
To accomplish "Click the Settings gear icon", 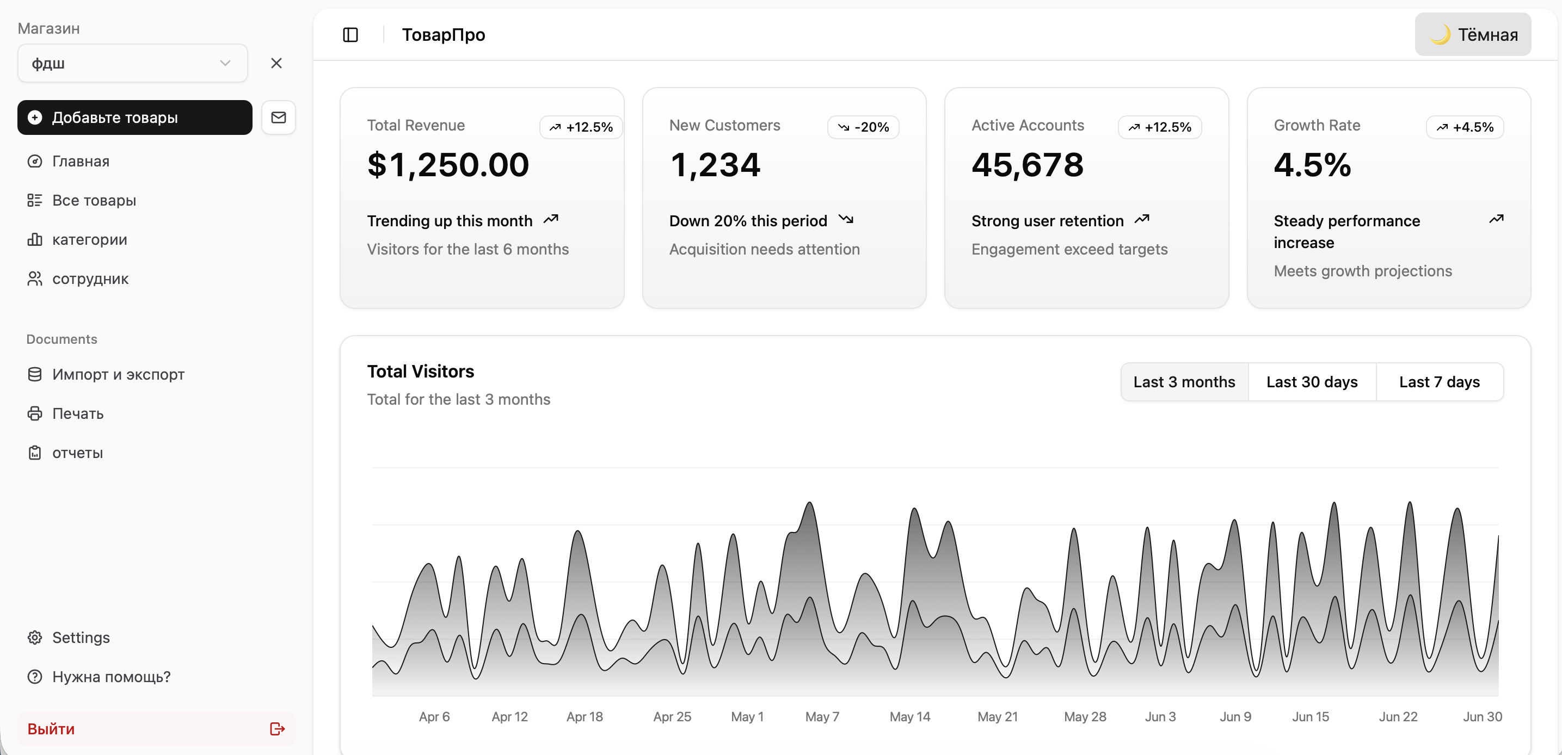I will click(35, 638).
